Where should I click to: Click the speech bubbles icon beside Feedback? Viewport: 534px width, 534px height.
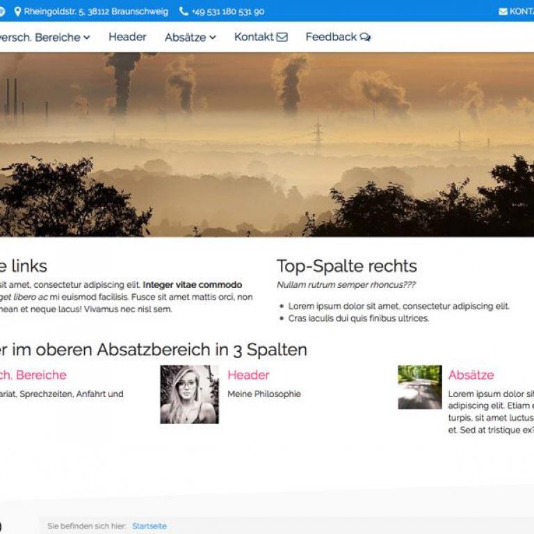pos(365,38)
